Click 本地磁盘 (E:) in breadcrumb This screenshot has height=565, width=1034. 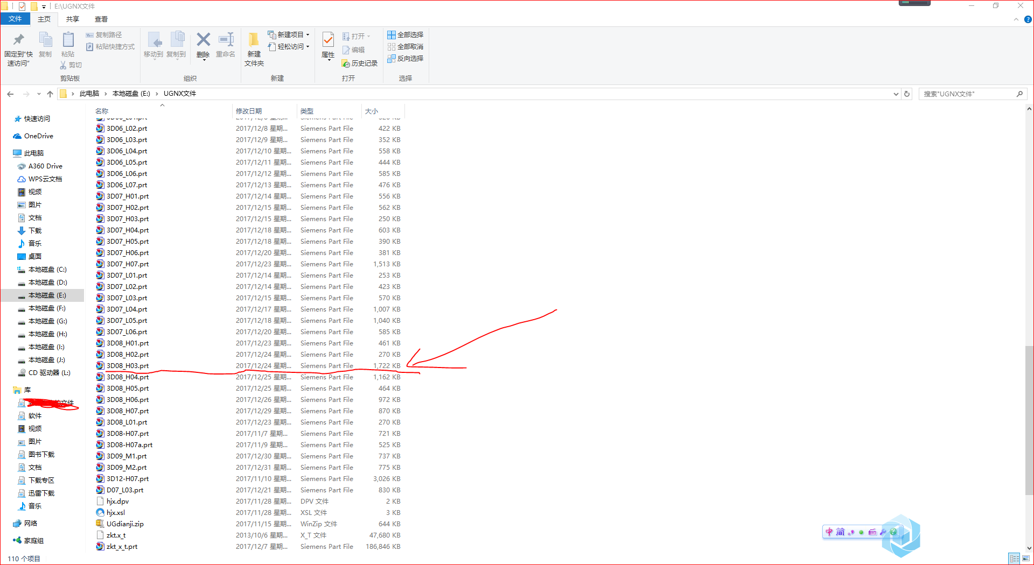point(131,94)
